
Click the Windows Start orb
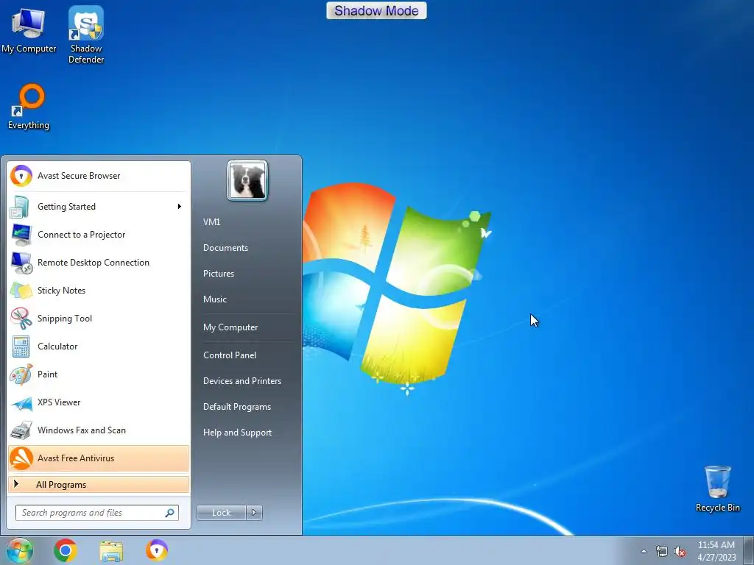[20, 550]
